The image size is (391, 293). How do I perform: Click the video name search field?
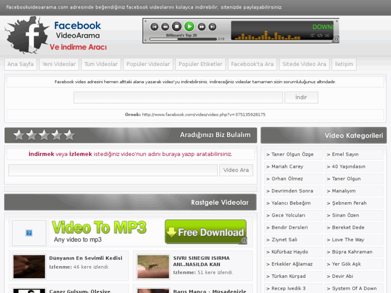[x=113, y=170]
